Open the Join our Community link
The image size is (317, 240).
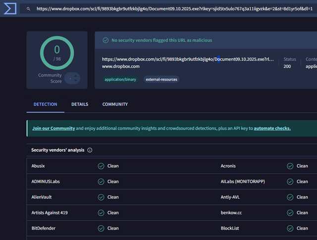tap(53, 128)
